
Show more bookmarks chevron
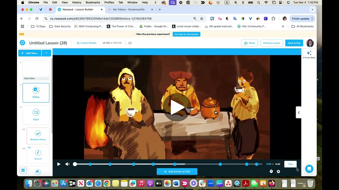(x=283, y=26)
